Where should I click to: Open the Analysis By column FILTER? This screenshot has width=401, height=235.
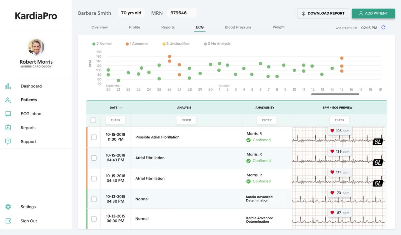pos(267,120)
